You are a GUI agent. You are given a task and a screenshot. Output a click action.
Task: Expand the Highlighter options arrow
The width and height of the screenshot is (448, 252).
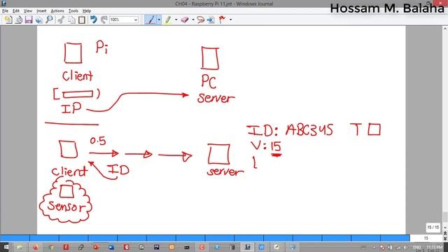(x=176, y=20)
